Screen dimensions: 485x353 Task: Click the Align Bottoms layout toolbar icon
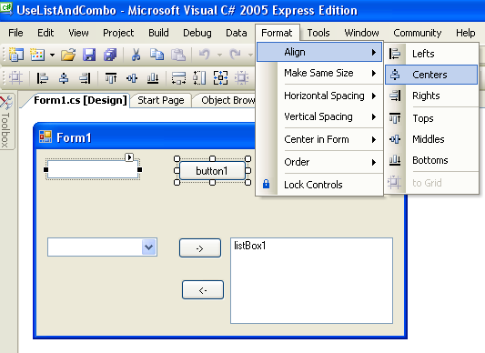153,77
